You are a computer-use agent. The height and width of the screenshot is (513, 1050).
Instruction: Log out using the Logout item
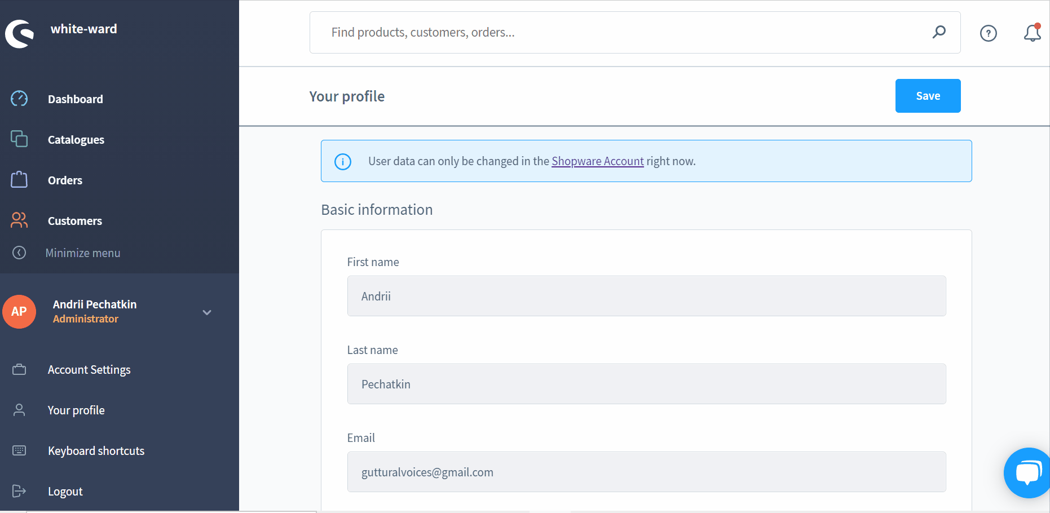[x=65, y=492]
